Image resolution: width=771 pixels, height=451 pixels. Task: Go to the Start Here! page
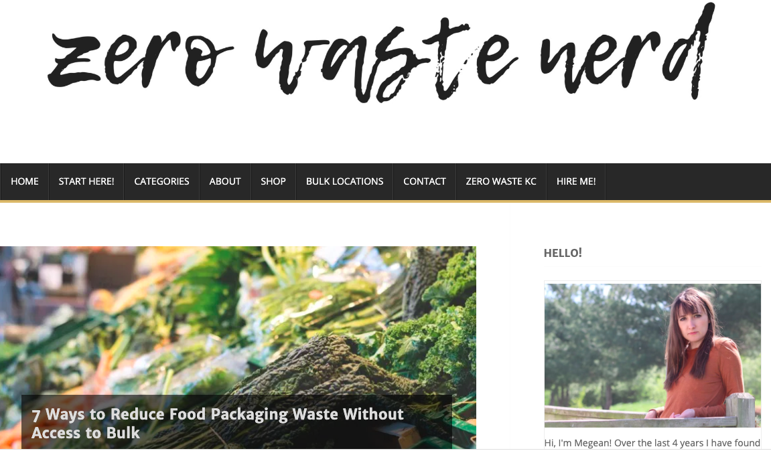point(86,181)
